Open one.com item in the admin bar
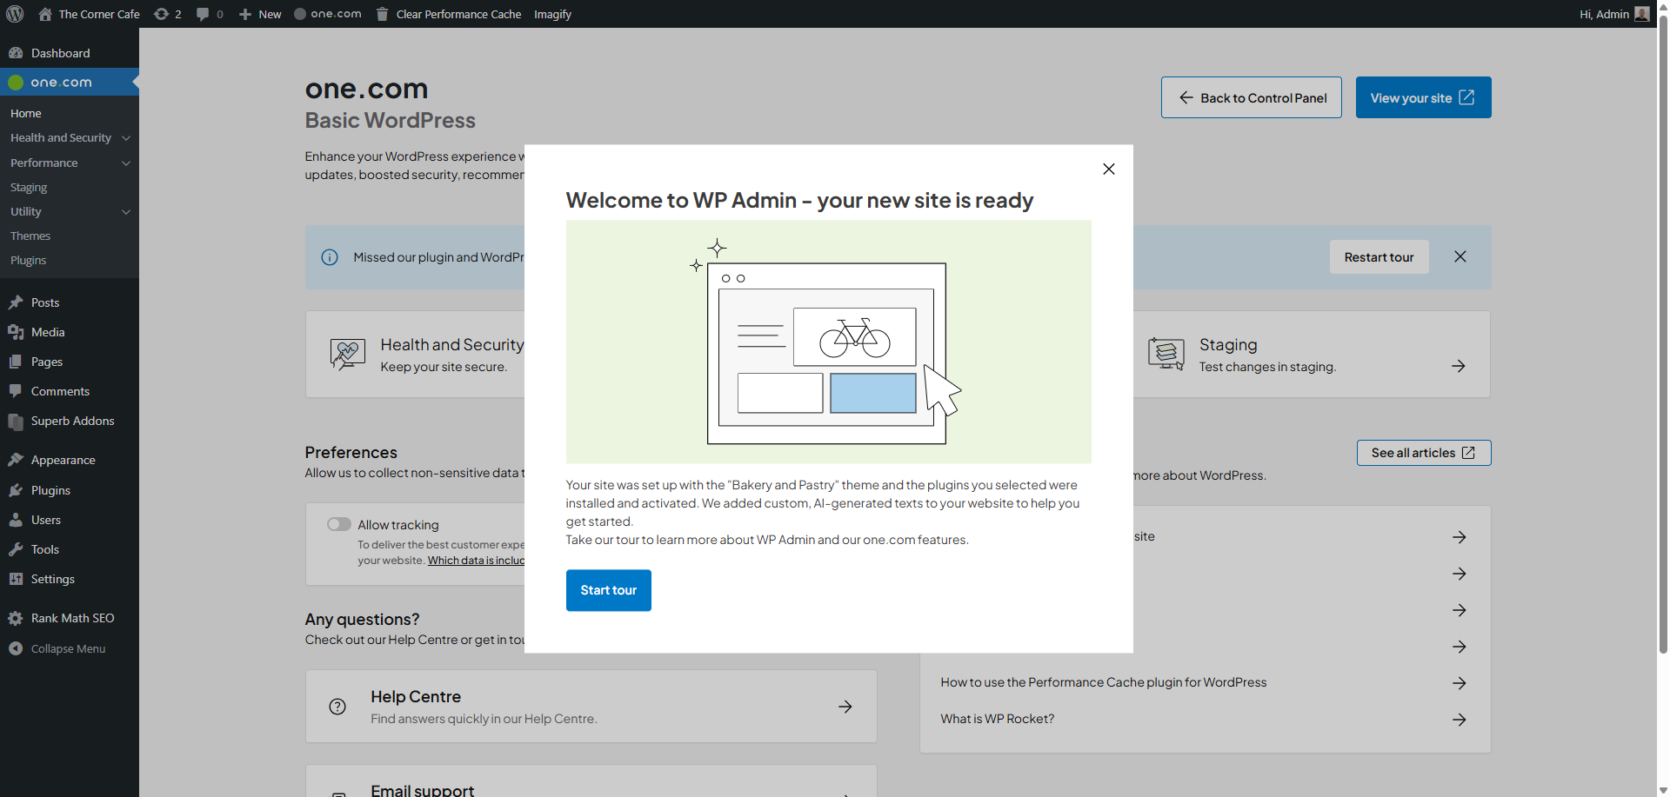The width and height of the screenshot is (1670, 797). [328, 14]
